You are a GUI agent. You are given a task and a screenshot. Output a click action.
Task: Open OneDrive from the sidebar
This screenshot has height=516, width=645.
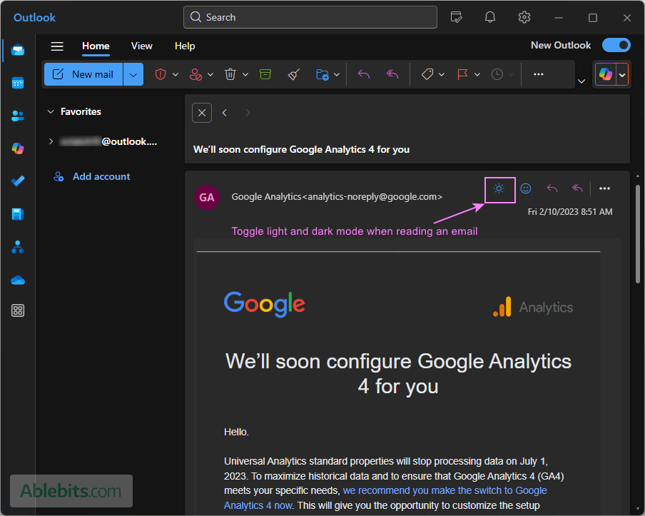point(18,280)
